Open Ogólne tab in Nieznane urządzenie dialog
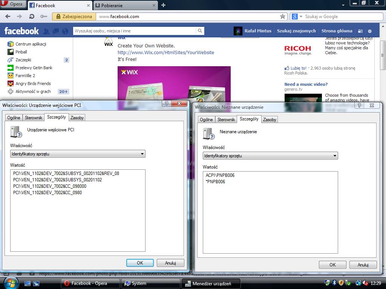 pyautogui.click(x=206, y=120)
